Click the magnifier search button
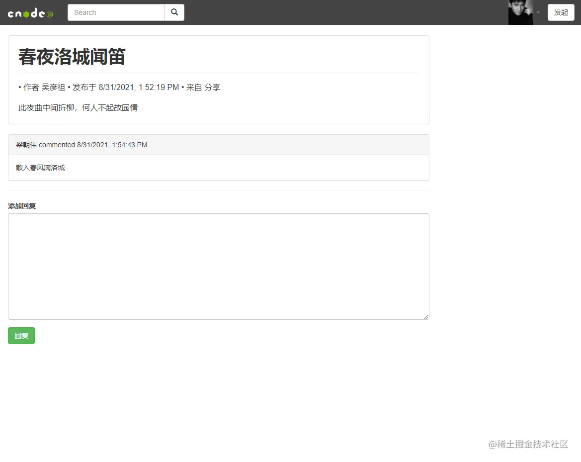 (174, 12)
